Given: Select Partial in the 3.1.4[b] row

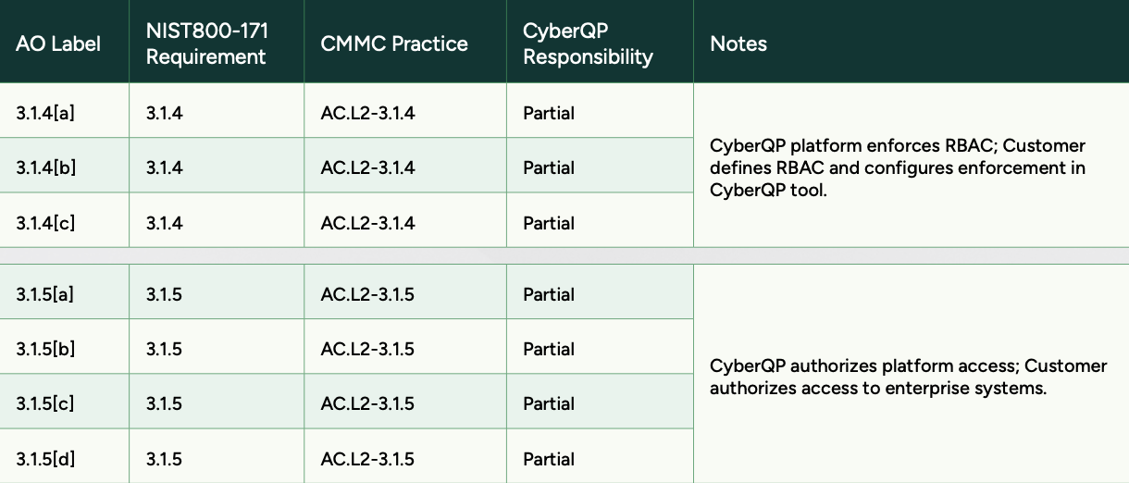Looking at the screenshot, I should 549,167.
